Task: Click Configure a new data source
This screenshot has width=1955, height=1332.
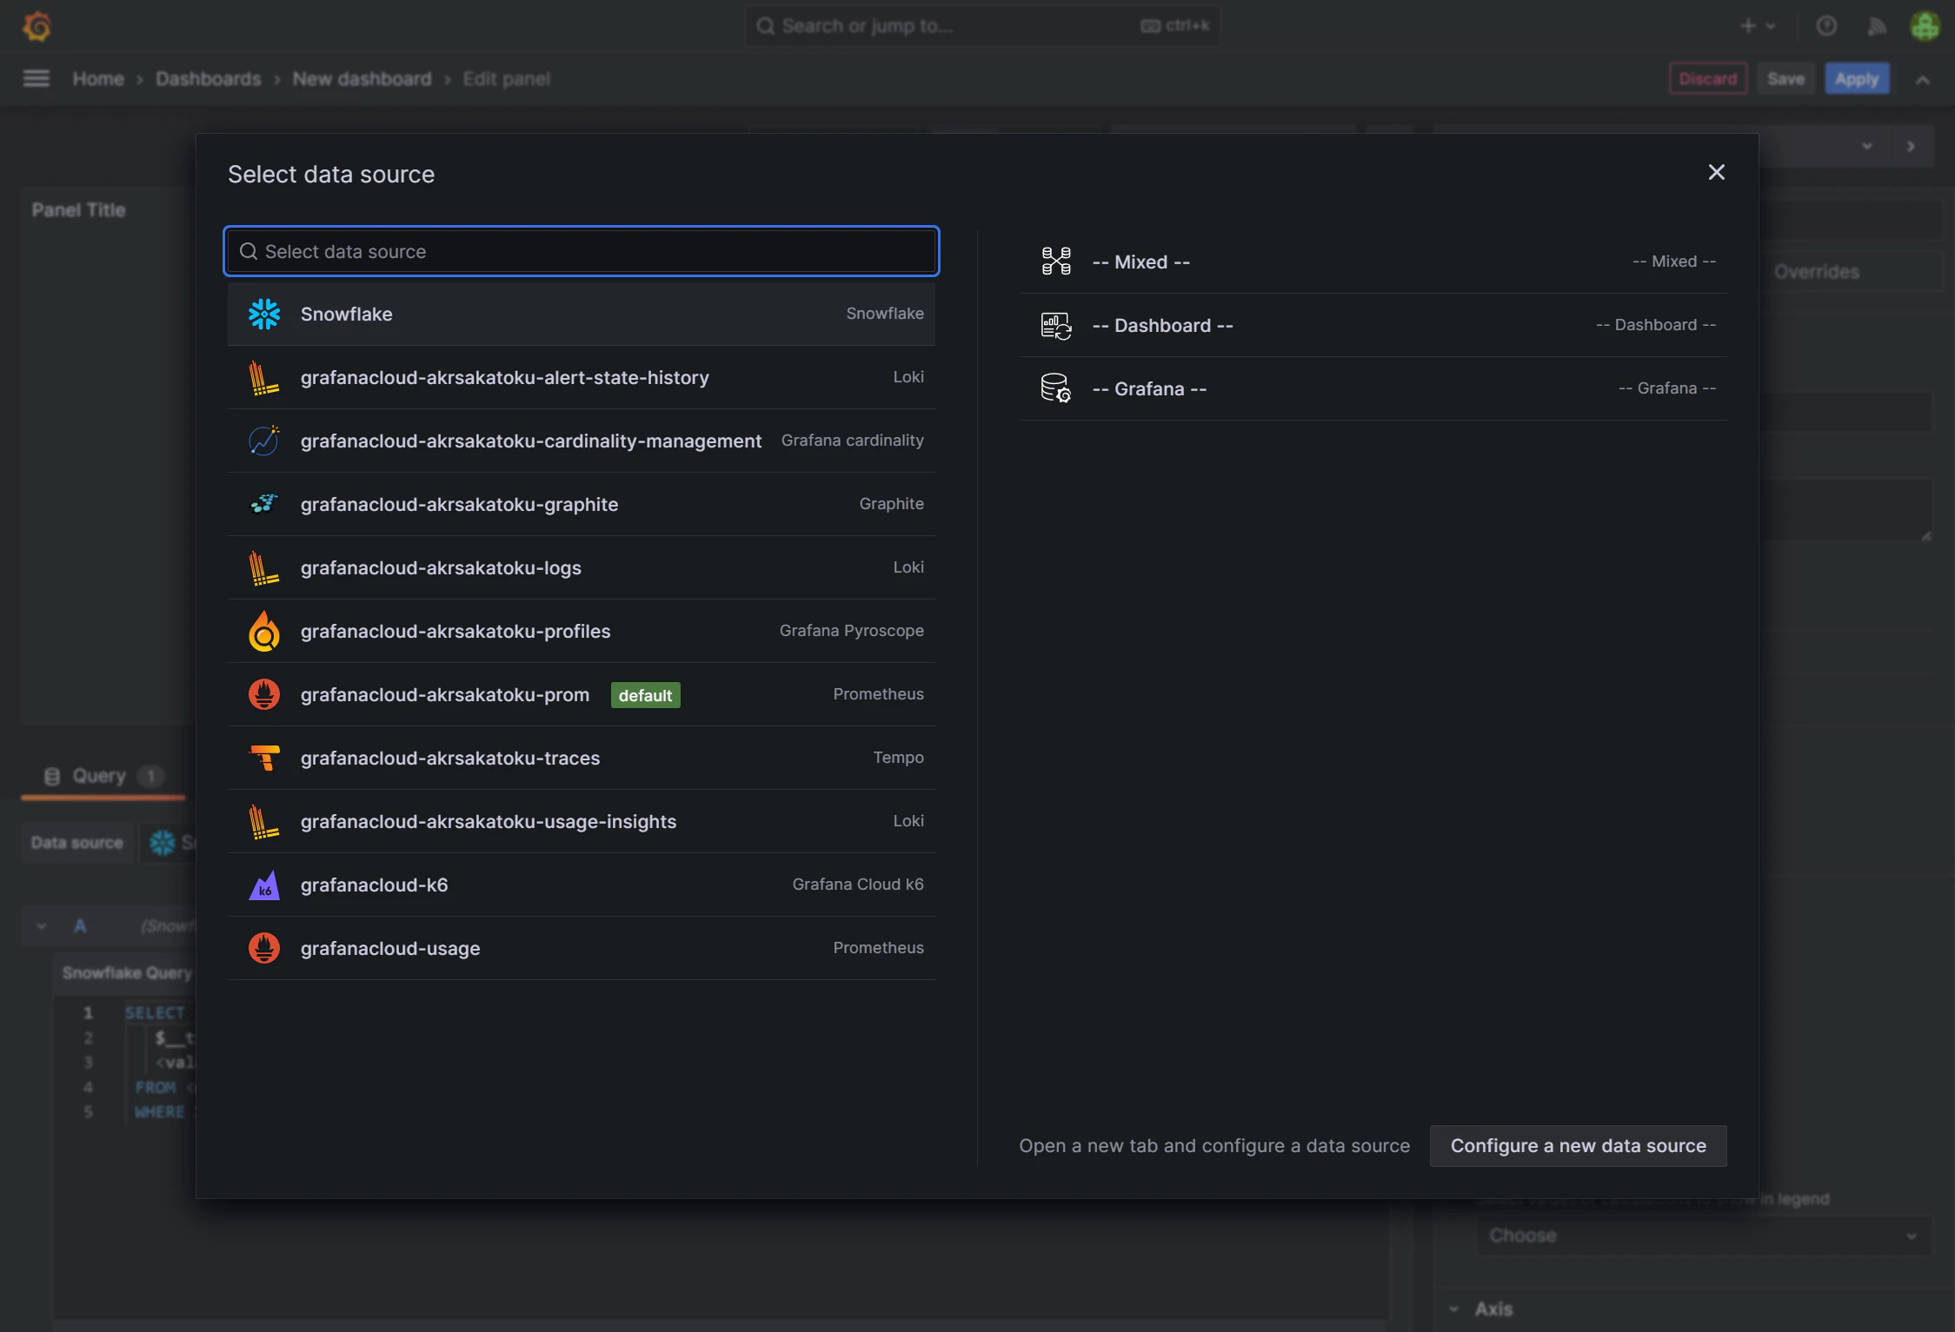Action: pyautogui.click(x=1578, y=1145)
